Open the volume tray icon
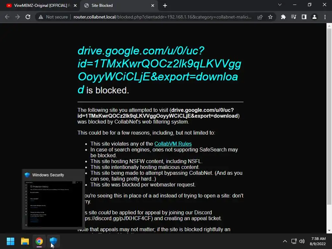332x249 pixels. (x=302, y=241)
